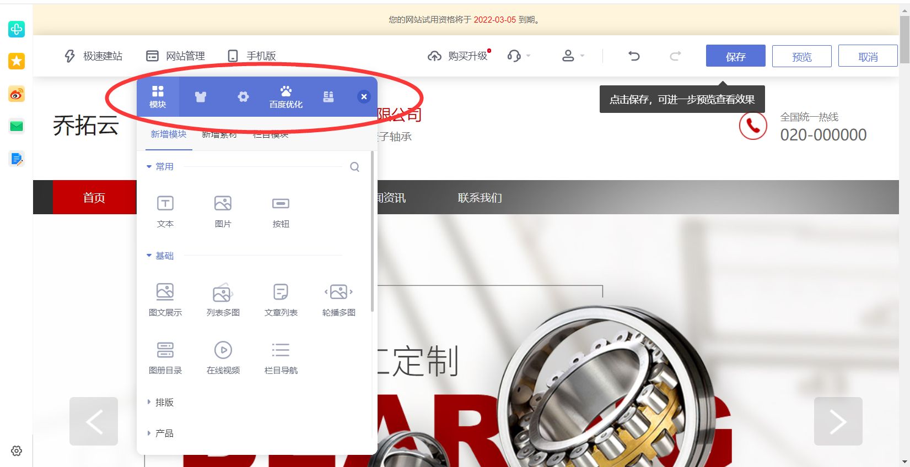Image resolution: width=910 pixels, height=467 pixels.
Task: Switch to 手机版 mobile version
Action: pos(252,56)
